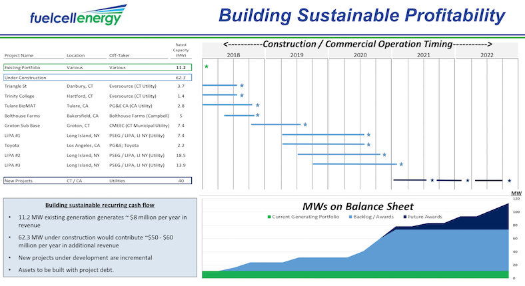
Task: Click PG&E; Toyota off-taker cell
Action: [x=124, y=146]
